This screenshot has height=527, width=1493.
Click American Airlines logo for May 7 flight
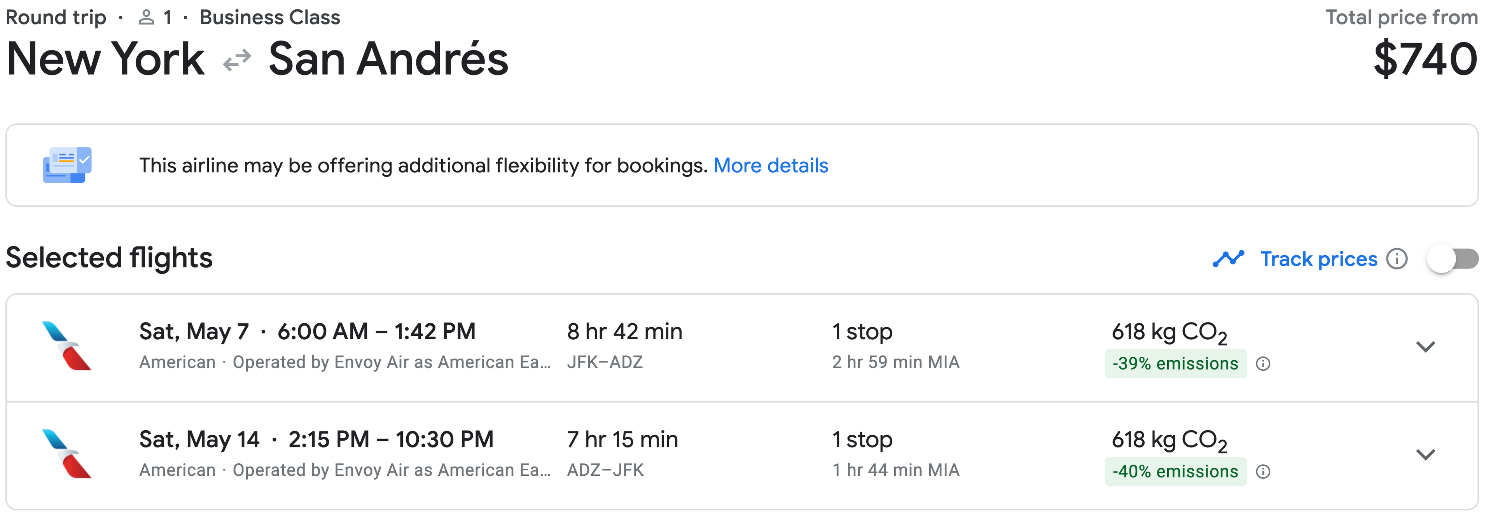[66, 346]
